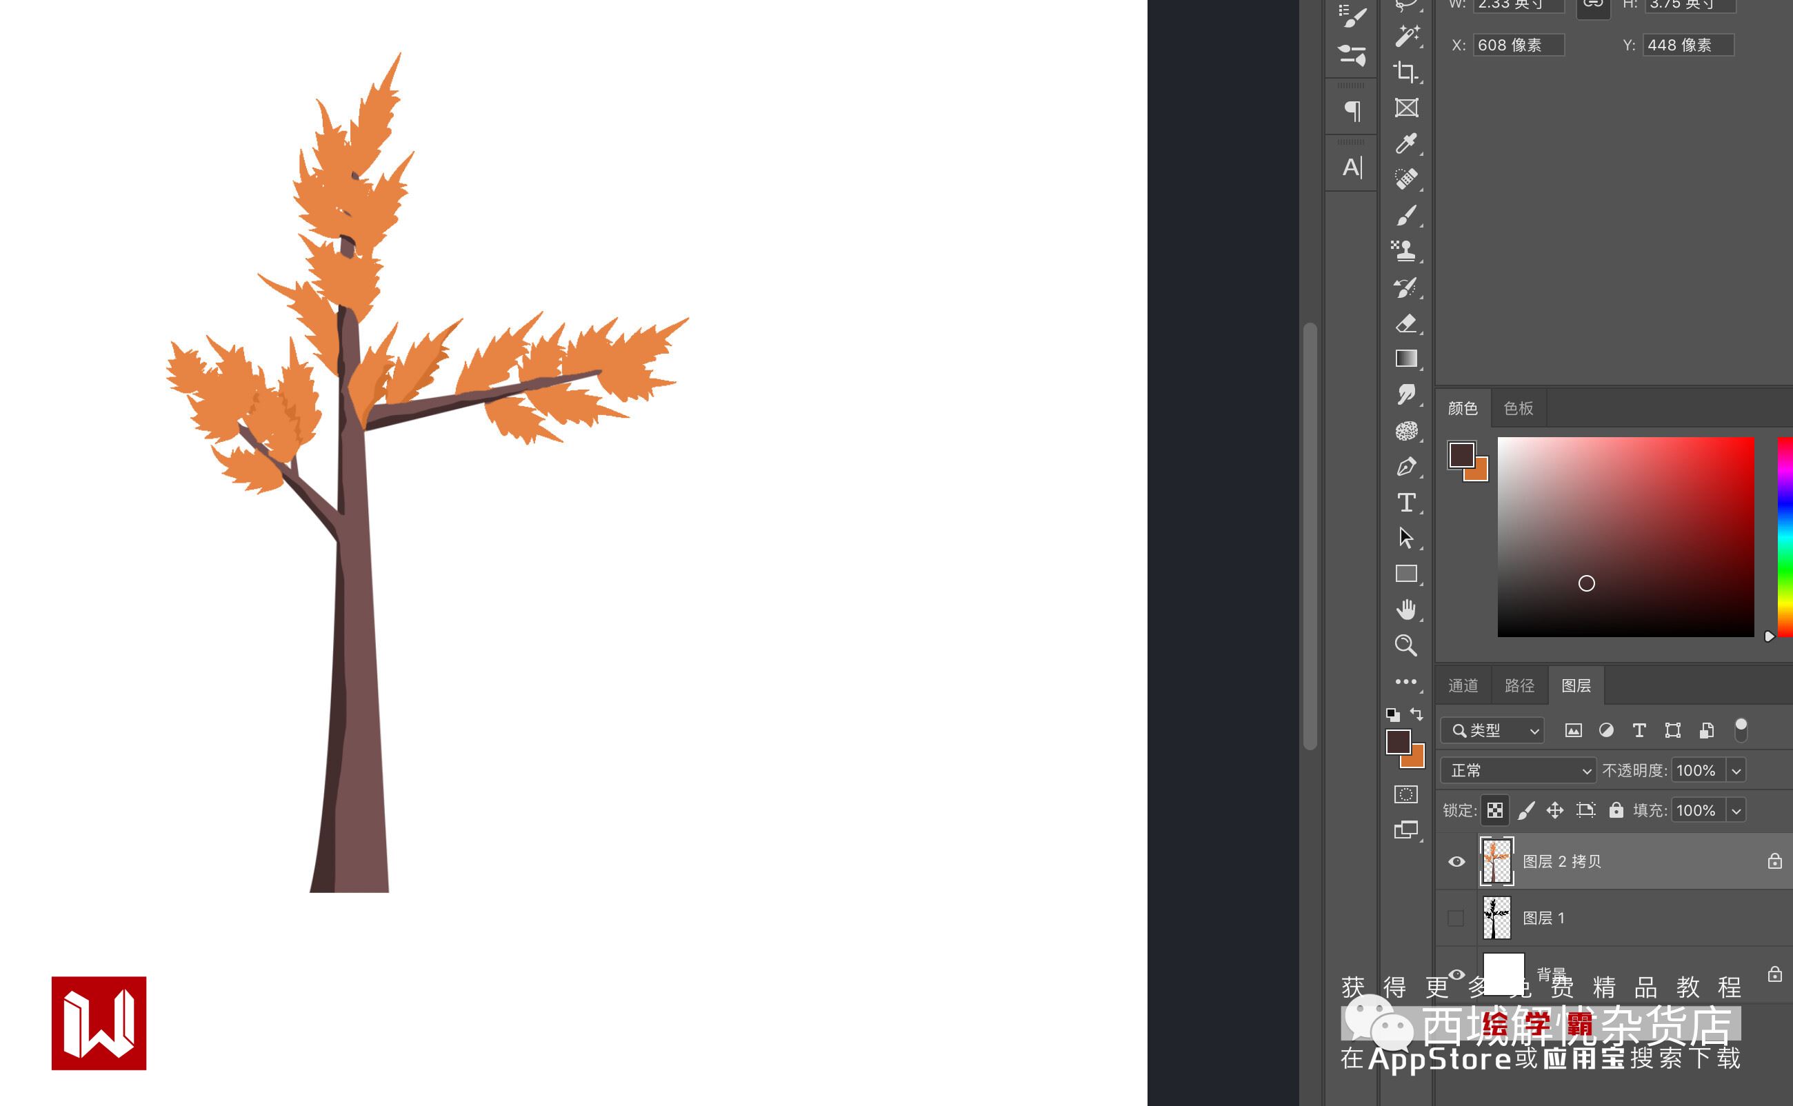The height and width of the screenshot is (1106, 1793).
Task: Toggle lock transparent pixels button
Action: [x=1494, y=810]
